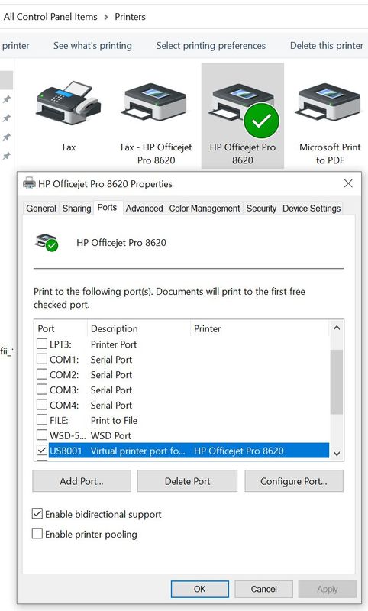Open the Sharing tab
The height and width of the screenshot is (611, 368).
[x=76, y=209]
